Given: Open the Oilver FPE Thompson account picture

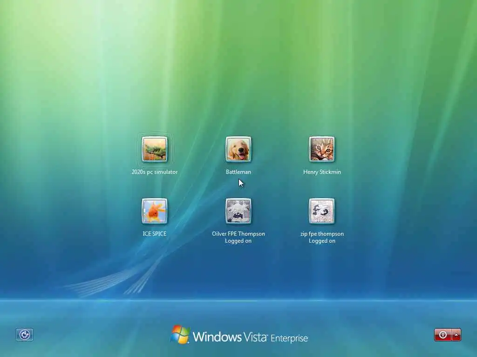Looking at the screenshot, I should point(238,211).
